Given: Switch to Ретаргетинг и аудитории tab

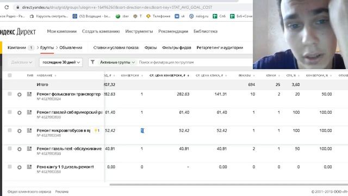Looking at the screenshot, I should pos(220,47).
